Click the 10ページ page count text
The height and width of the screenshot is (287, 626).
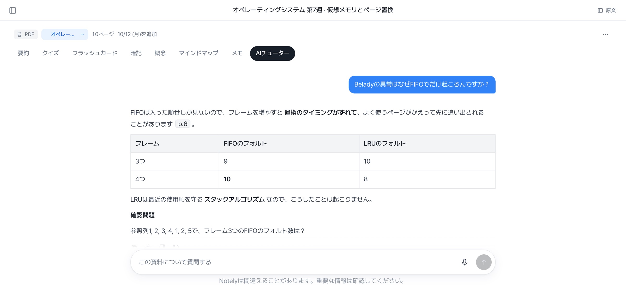coord(103,34)
